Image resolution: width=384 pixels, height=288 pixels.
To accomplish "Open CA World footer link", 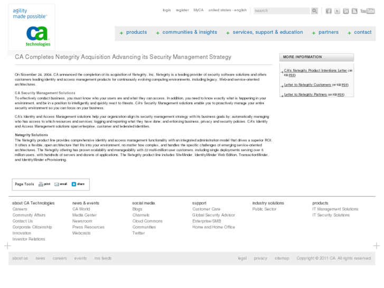I will coord(81,209).
